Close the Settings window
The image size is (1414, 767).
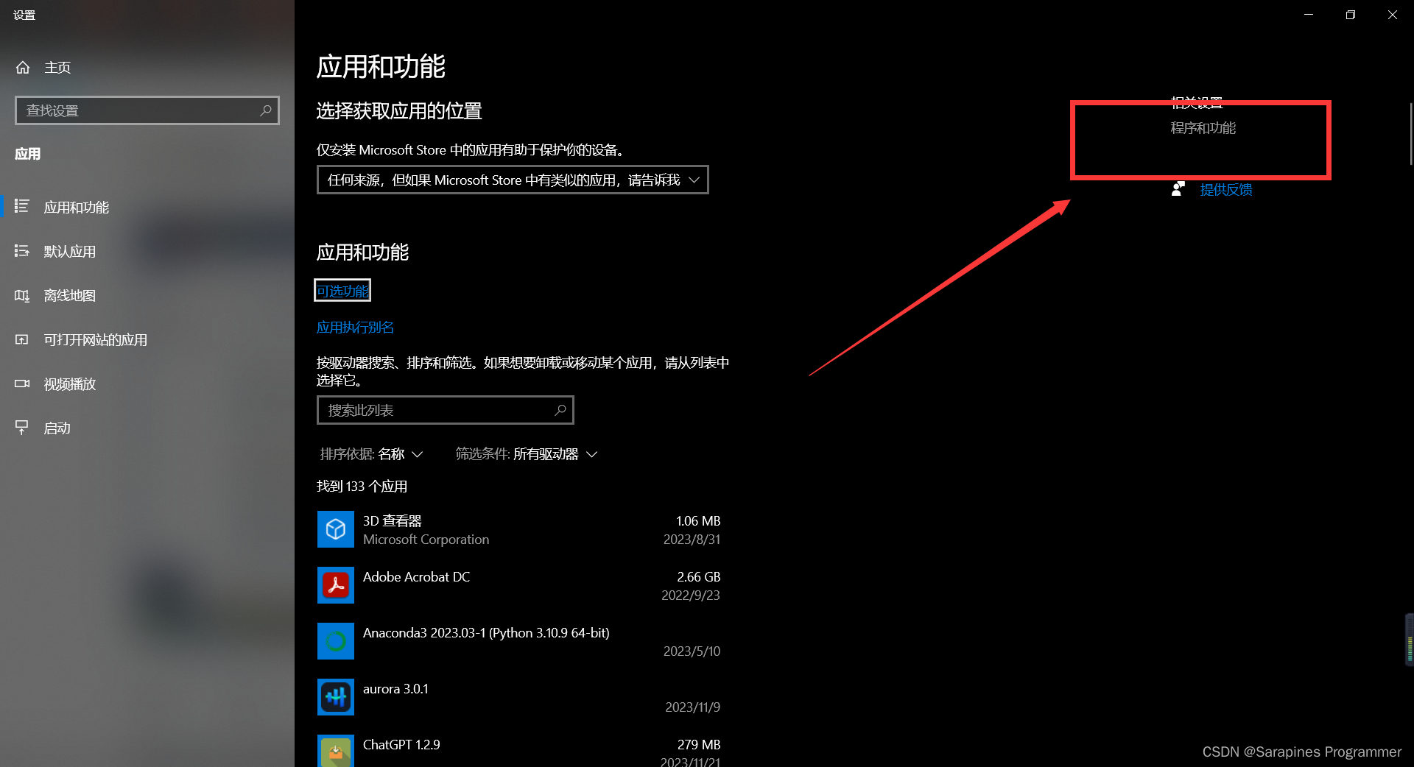(1393, 15)
